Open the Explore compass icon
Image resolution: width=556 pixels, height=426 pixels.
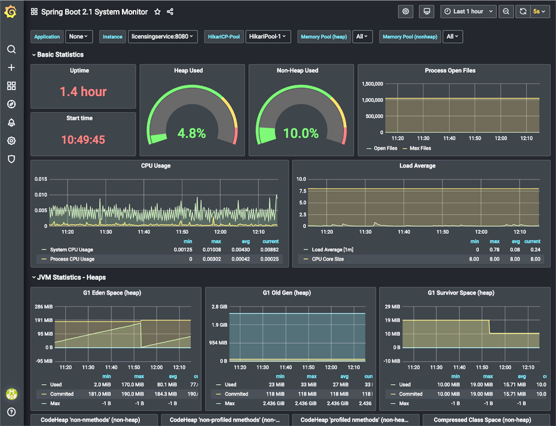(x=11, y=104)
